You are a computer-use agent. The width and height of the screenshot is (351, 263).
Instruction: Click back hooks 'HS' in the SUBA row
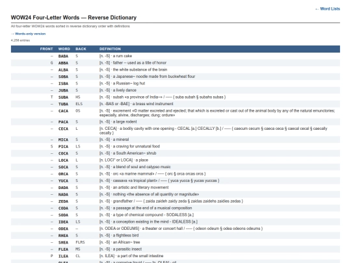coord(78,97)
